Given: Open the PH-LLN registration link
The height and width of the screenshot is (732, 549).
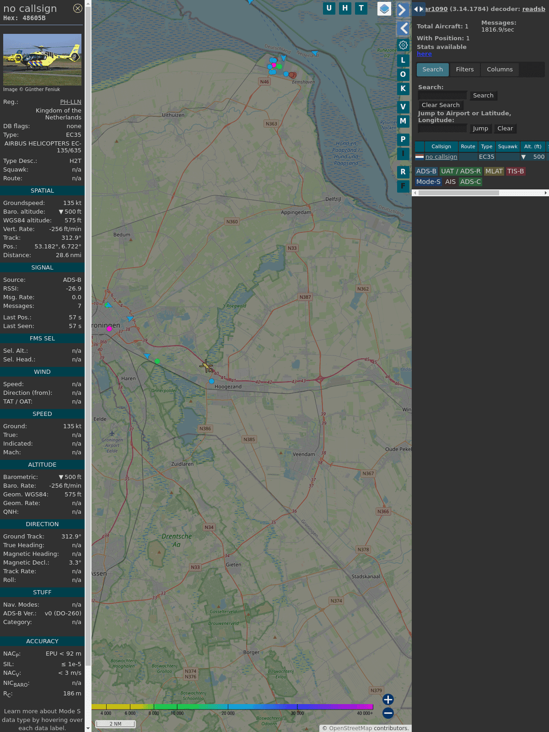Looking at the screenshot, I should [x=70, y=102].
